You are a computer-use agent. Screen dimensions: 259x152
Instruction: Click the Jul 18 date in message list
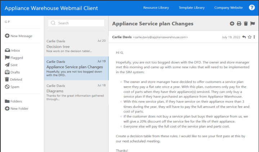click(x=101, y=85)
